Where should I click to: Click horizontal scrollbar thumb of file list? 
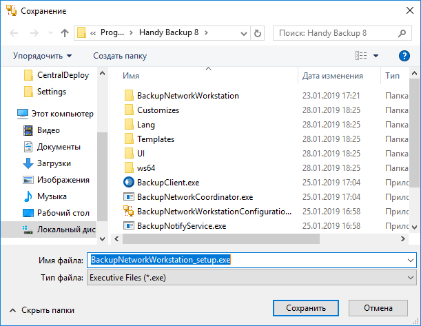click(221, 238)
